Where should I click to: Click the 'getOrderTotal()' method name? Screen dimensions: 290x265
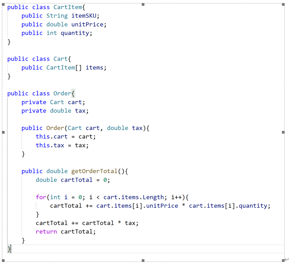[x=98, y=171]
